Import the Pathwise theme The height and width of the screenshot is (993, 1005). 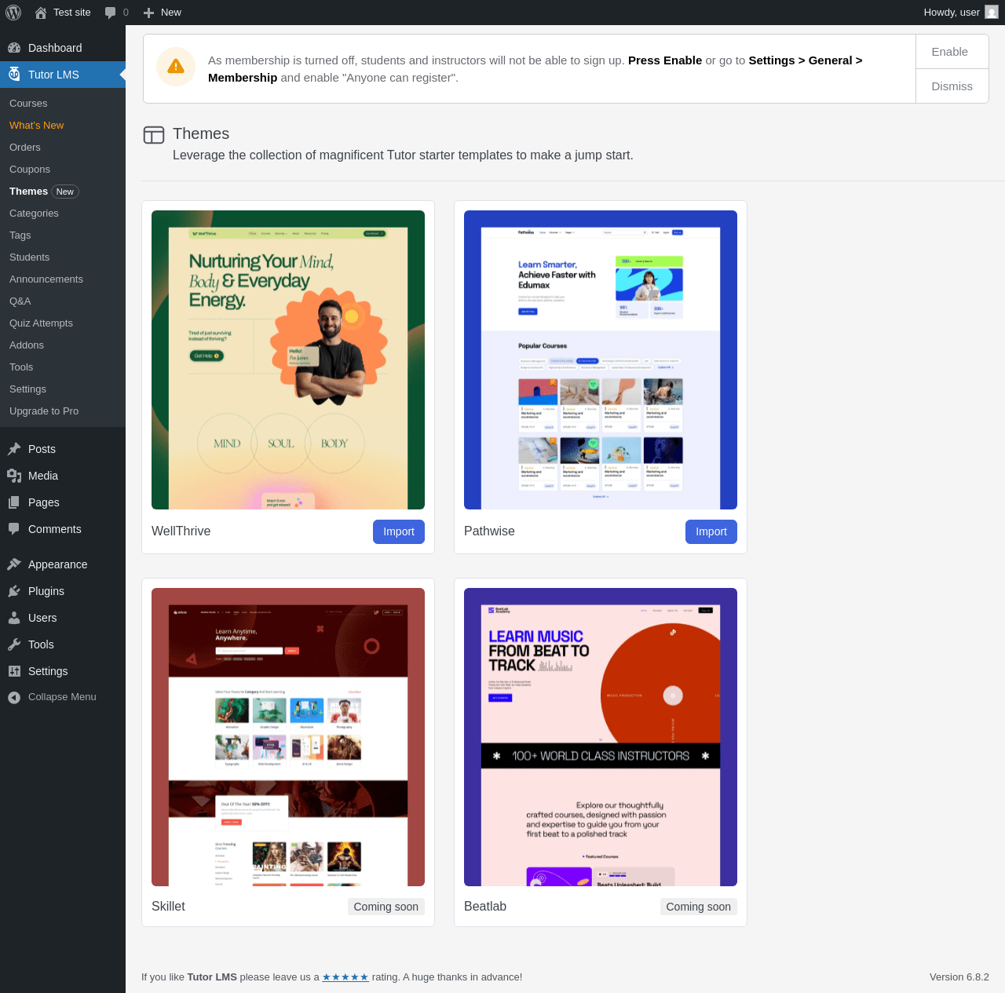pos(711,531)
